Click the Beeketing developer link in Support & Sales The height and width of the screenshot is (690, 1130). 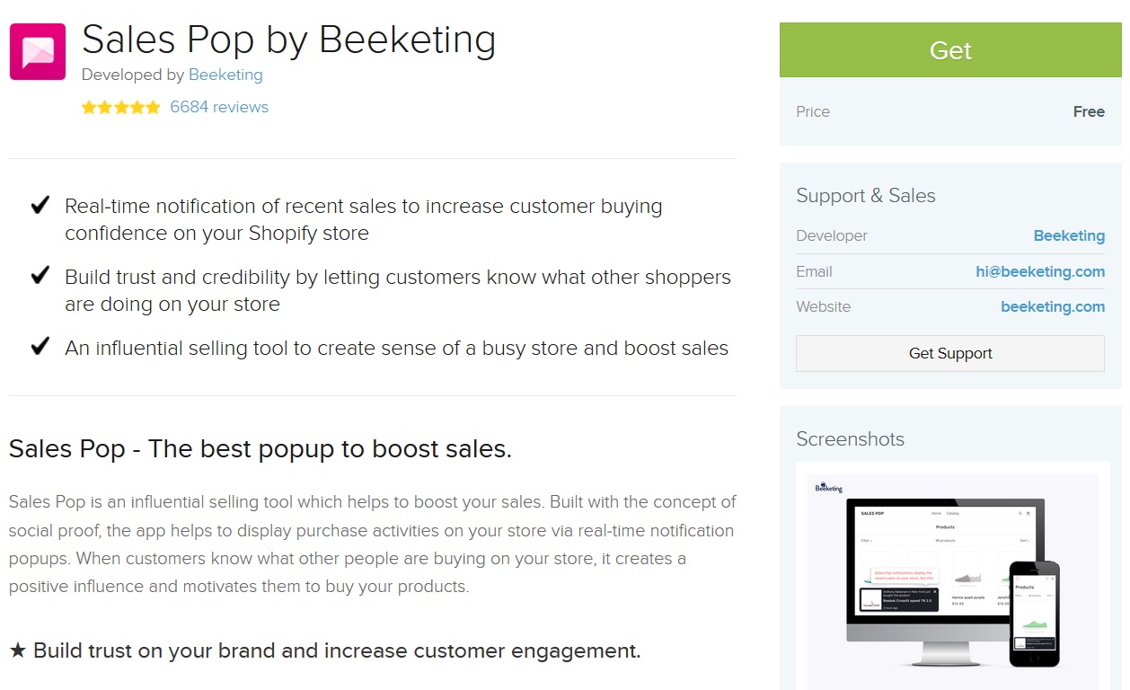[1069, 235]
